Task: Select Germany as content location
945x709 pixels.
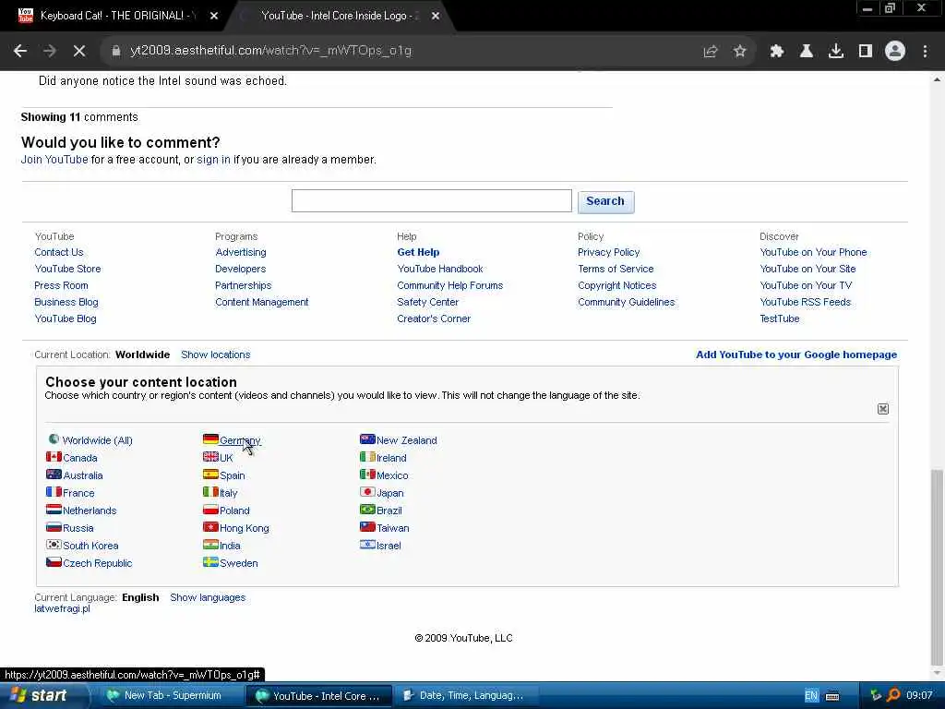Action: (240, 440)
